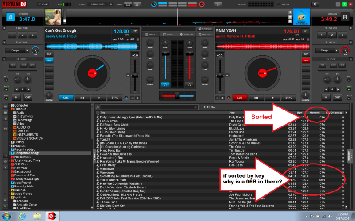Expand the Computer tree node

coord(10,105)
